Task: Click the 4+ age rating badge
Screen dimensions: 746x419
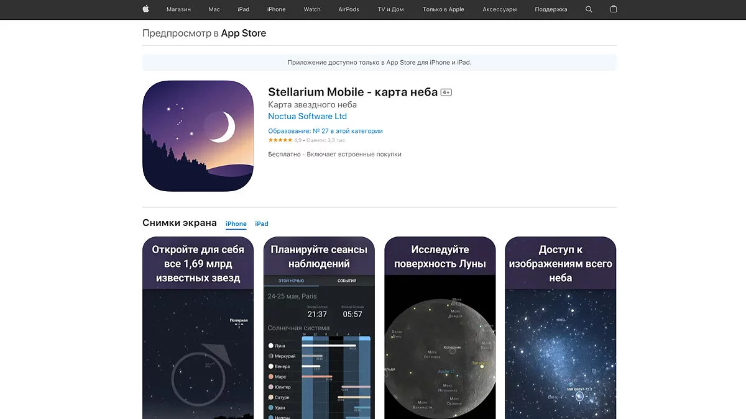Action: 446,92
